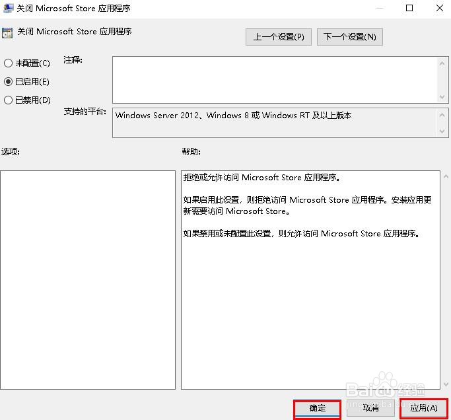Screen dimensions: 451x420
Task: Click the comment box scroll up arrow
Action: click(x=442, y=63)
